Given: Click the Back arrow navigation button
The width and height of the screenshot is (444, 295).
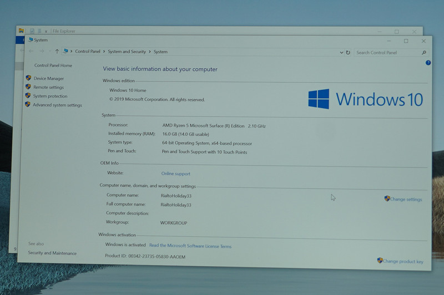Looking at the screenshot, I should 31,51.
